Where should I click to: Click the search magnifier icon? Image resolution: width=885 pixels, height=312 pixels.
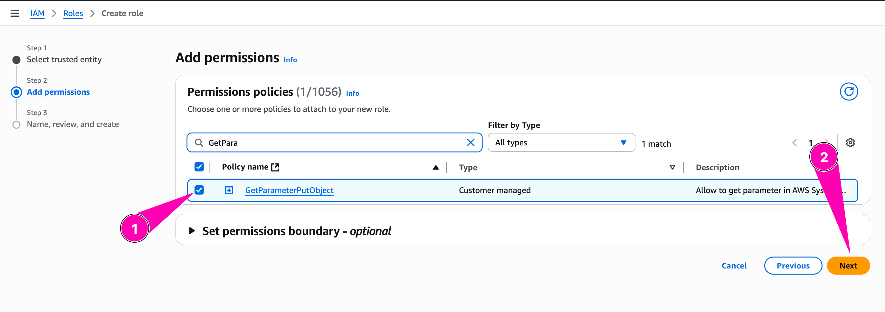pos(199,143)
